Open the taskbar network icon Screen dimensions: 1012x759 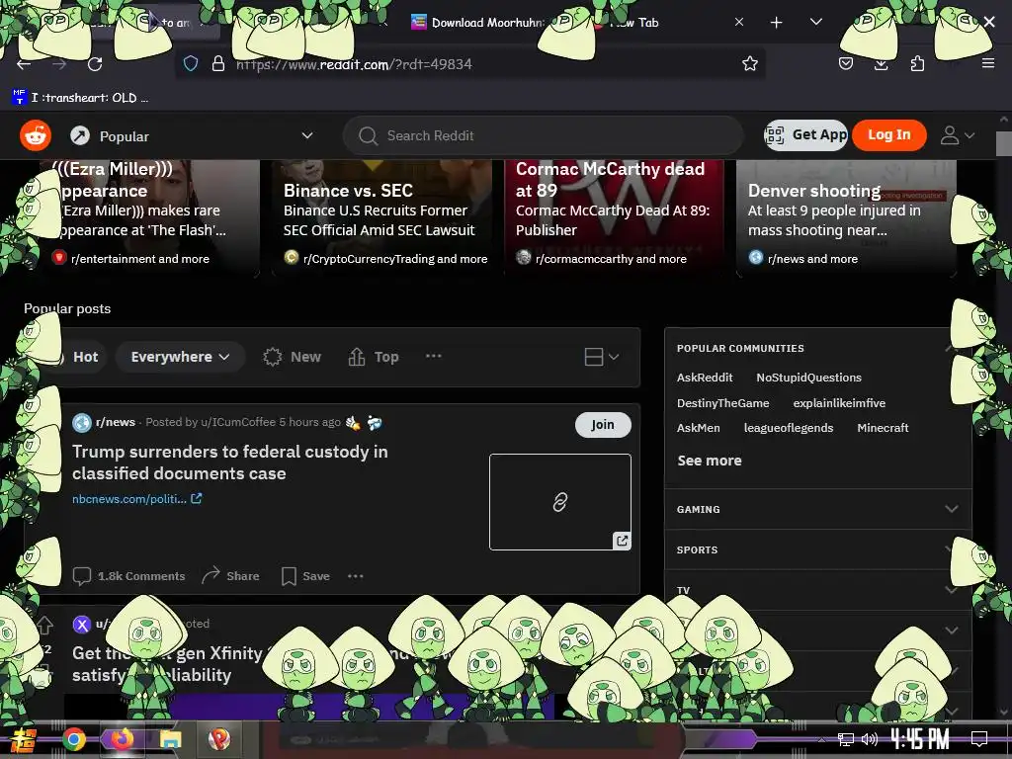pyautogui.click(x=846, y=739)
